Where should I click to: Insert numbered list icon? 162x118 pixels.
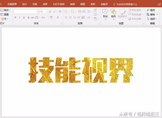pyautogui.click(x=73, y=12)
